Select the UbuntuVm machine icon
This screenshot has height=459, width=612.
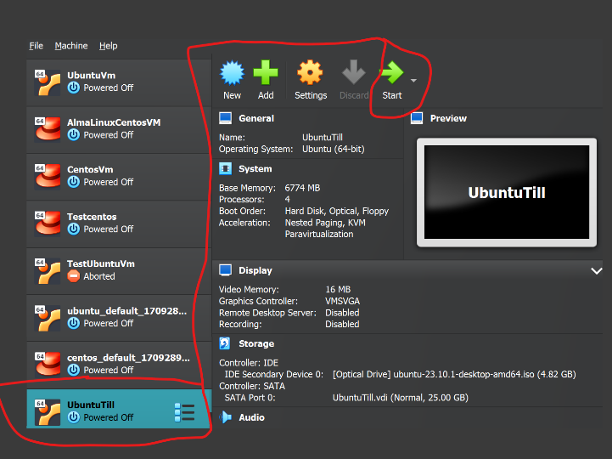[x=48, y=82]
